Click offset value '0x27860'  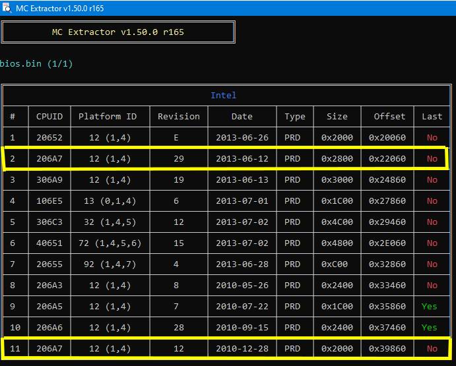point(387,201)
